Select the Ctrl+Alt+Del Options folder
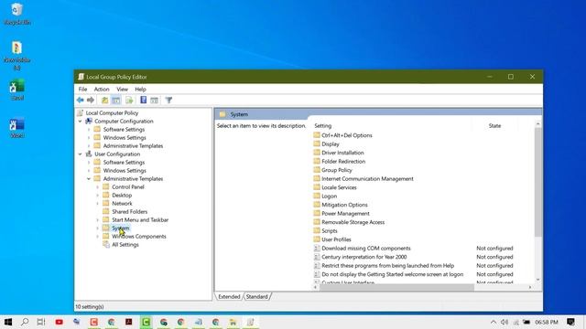 tap(347, 135)
